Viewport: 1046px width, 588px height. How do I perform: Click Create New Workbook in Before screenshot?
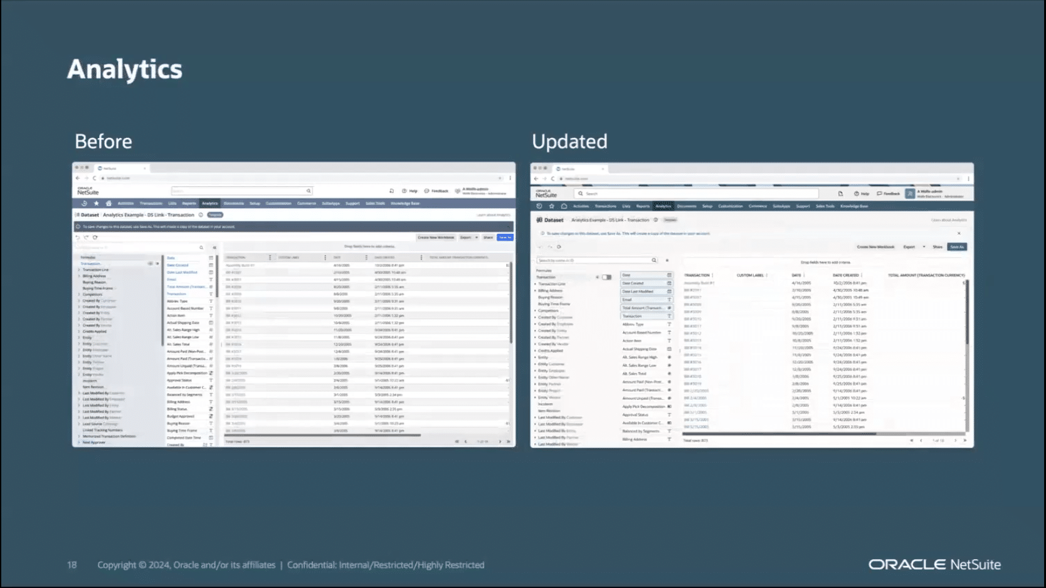point(436,238)
